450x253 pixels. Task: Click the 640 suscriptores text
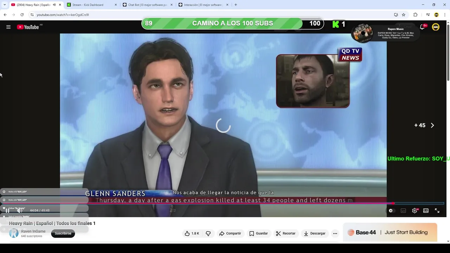[x=32, y=236]
